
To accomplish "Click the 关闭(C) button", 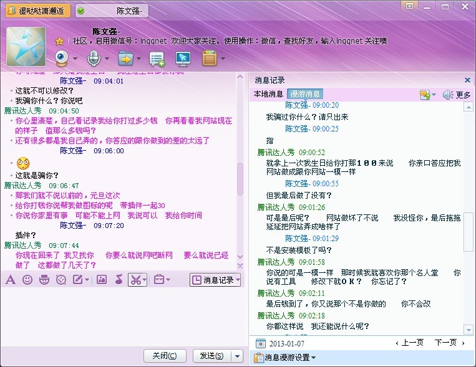I will pos(165,356).
